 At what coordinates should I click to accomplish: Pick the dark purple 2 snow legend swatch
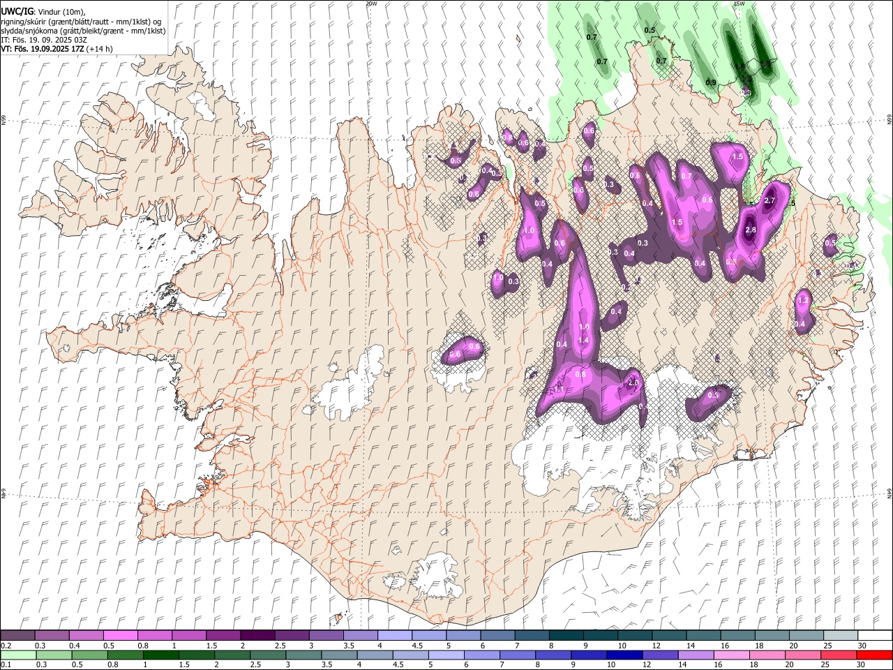coord(257,635)
